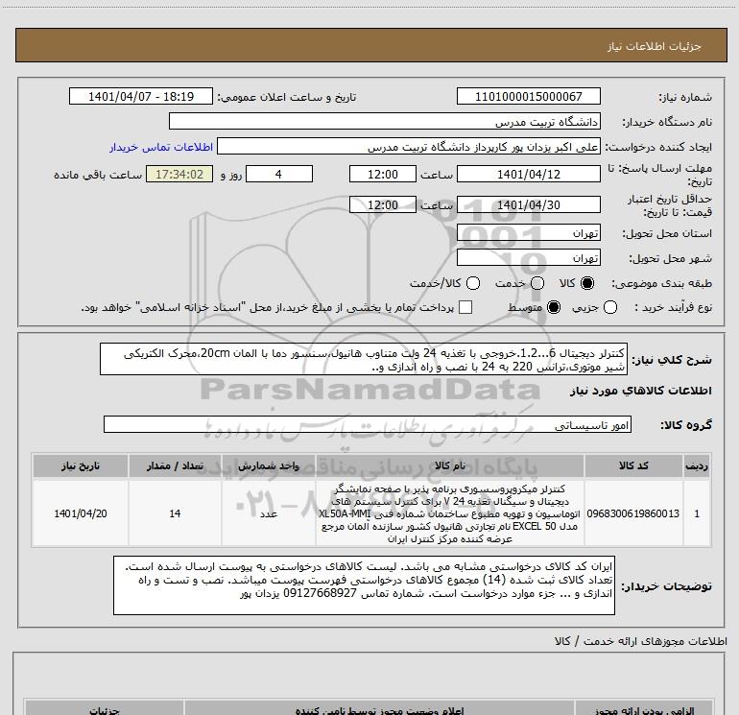Viewport: 739px width, 715px height.
Task: Click the need date cell 1401/04/20
Action: pyautogui.click(x=80, y=513)
